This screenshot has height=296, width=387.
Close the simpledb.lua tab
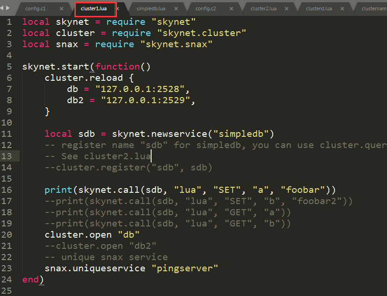click(176, 8)
